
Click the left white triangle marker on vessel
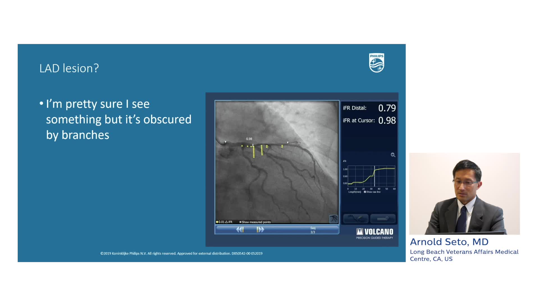click(225, 142)
